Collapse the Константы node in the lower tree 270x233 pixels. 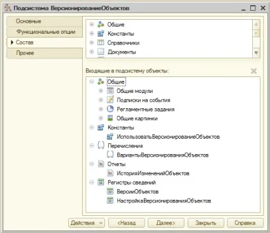click(x=92, y=127)
